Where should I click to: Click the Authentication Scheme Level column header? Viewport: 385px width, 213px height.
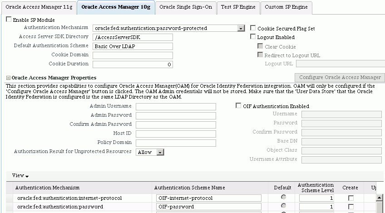316,188
